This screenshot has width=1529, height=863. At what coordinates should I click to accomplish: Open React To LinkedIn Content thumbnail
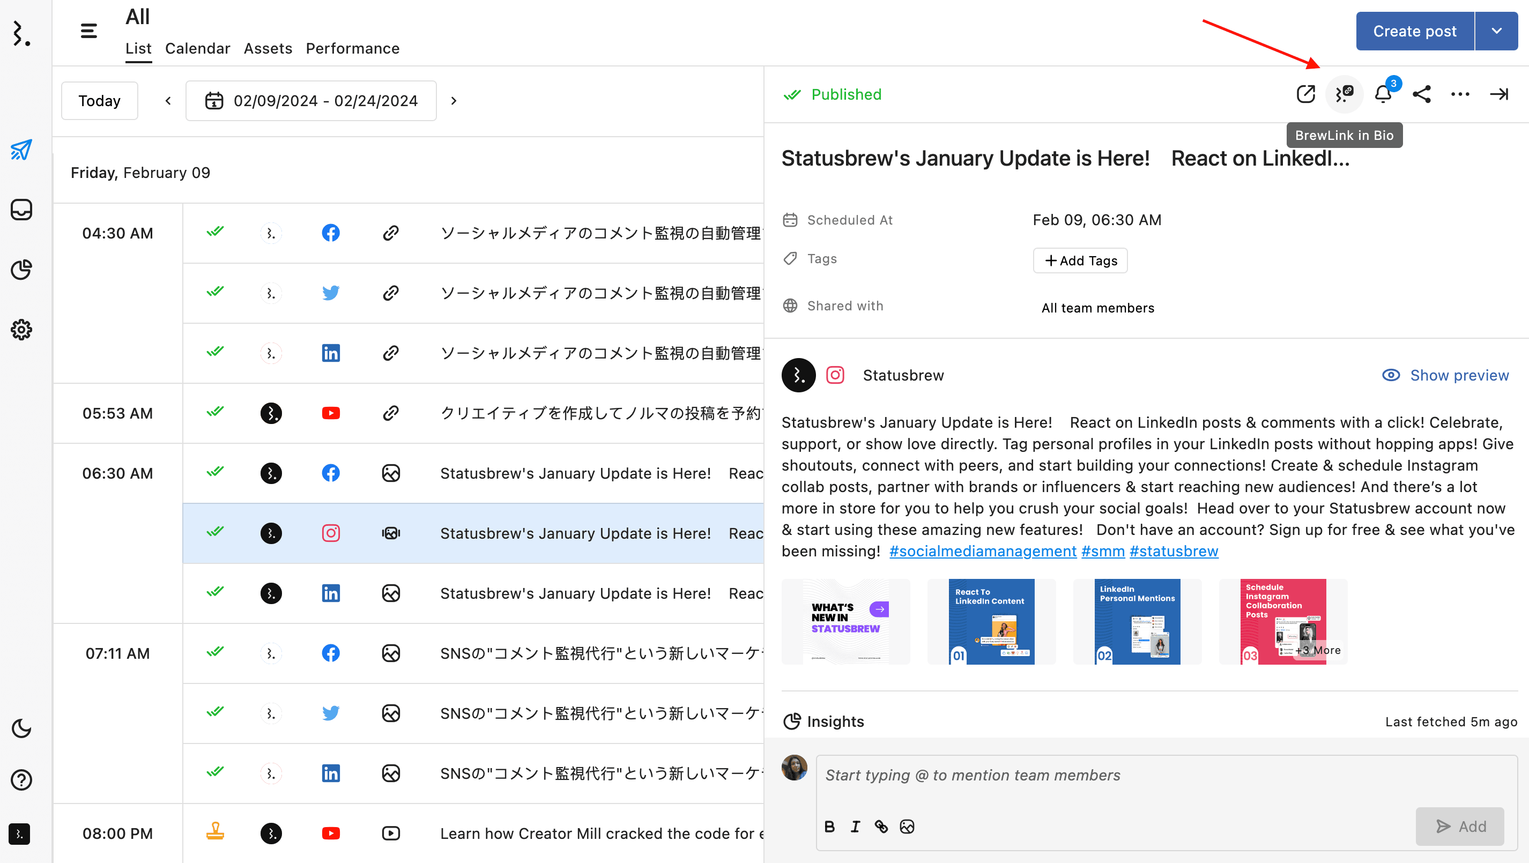991,621
